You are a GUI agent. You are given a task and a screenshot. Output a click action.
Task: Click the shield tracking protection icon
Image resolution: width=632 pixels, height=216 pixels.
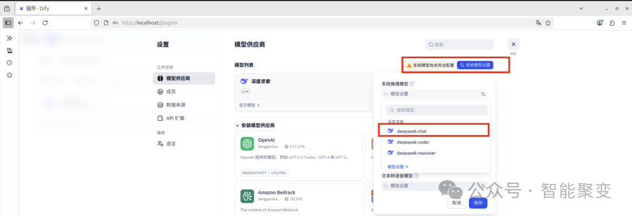pos(97,23)
